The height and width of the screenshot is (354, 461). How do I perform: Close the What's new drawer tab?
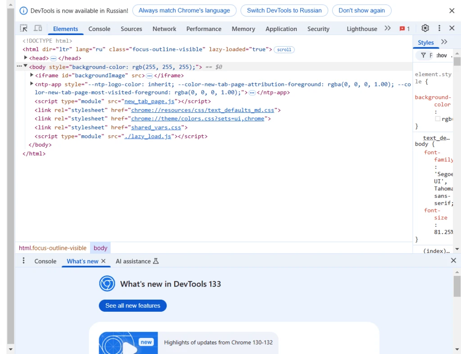(x=103, y=261)
